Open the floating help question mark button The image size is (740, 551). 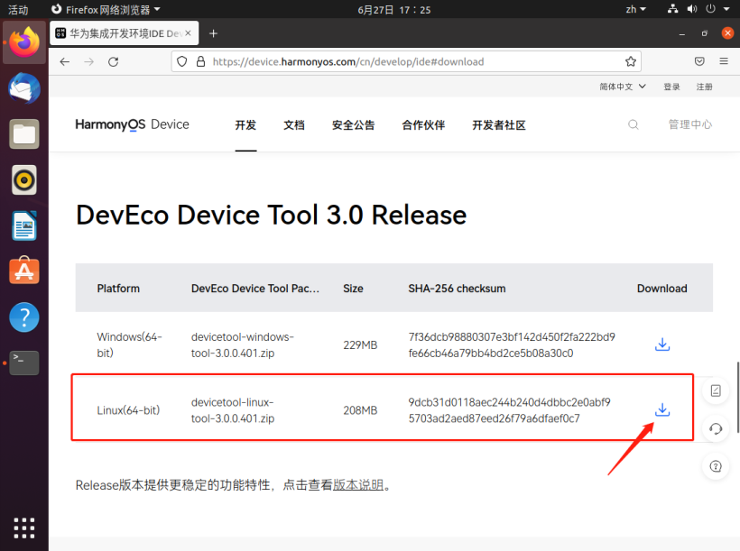(x=716, y=466)
